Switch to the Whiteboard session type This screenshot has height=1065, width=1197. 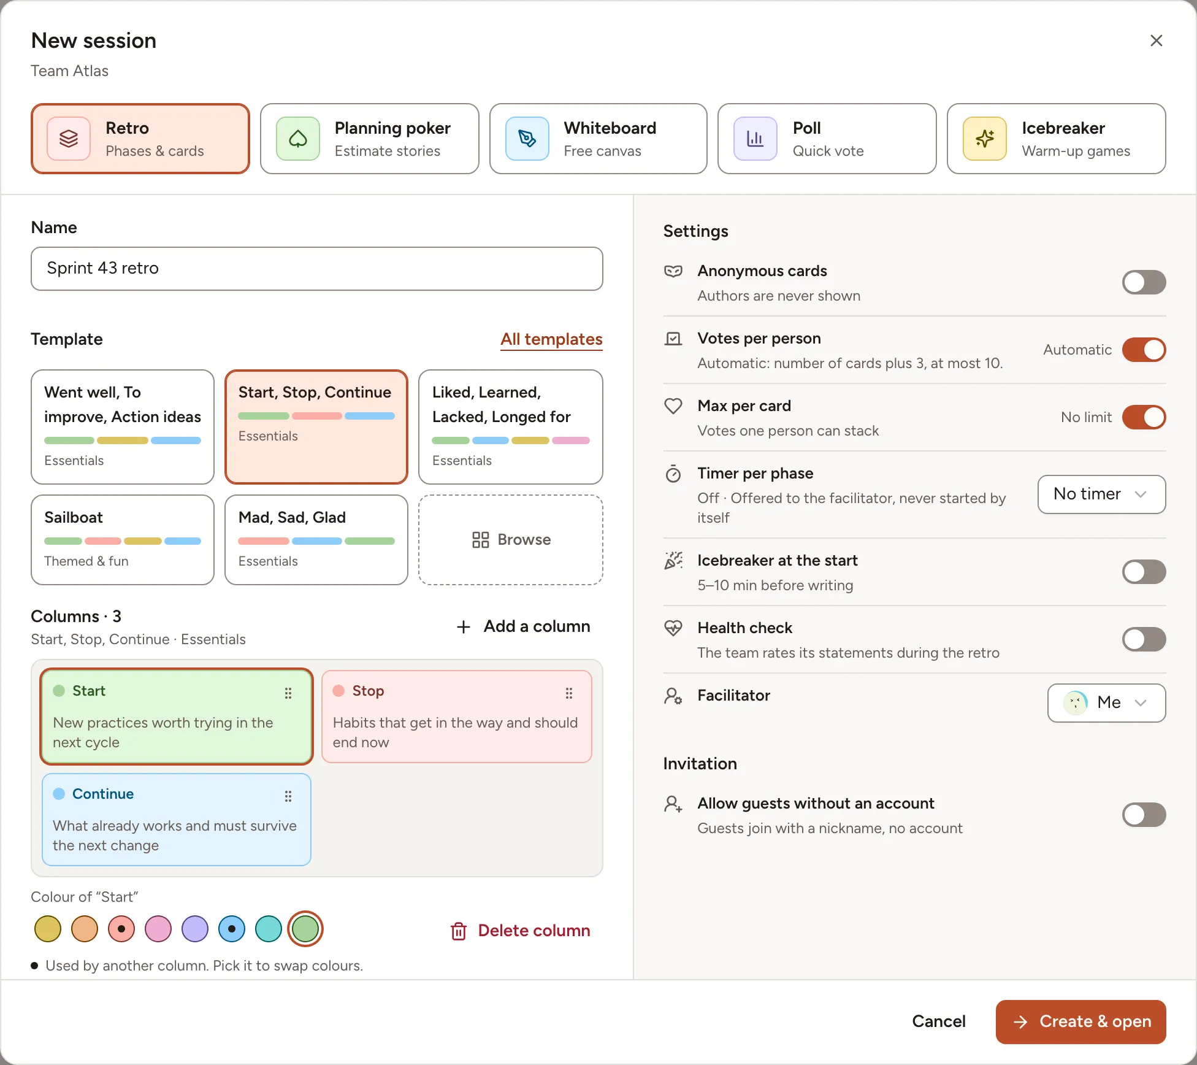coord(598,139)
